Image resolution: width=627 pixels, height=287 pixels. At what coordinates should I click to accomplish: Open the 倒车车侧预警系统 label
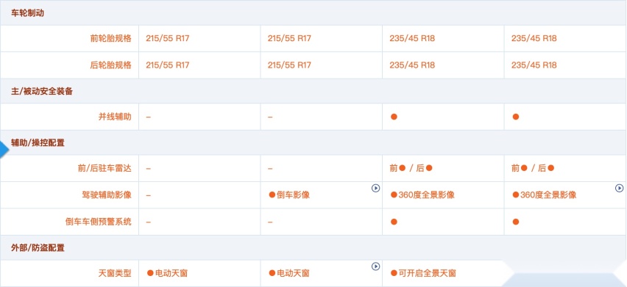pyautogui.click(x=99, y=222)
